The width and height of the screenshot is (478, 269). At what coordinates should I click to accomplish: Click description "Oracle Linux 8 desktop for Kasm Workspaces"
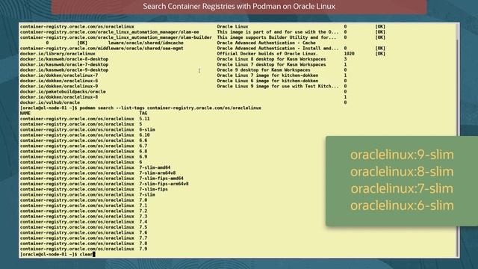click(271, 59)
